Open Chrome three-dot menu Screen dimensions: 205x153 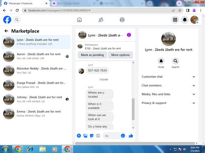coord(200,10)
